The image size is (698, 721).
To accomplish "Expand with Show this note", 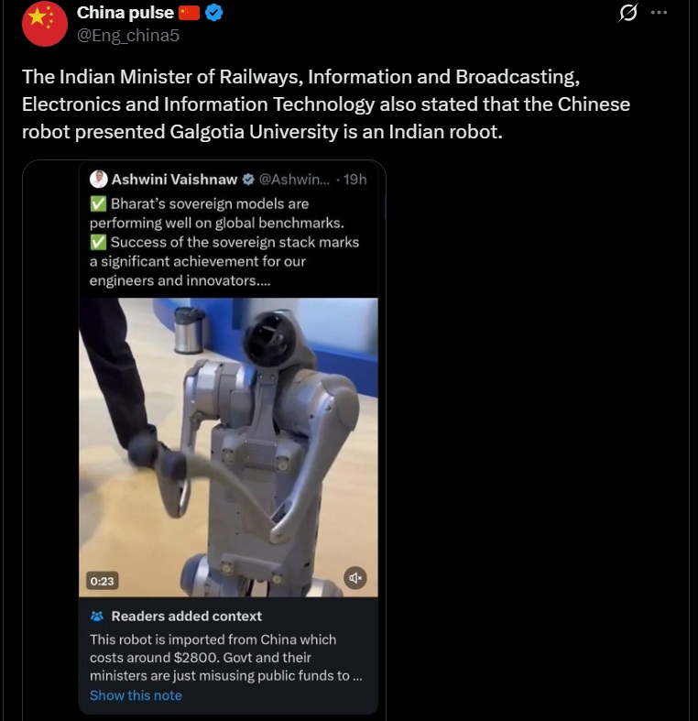I will (x=136, y=695).
